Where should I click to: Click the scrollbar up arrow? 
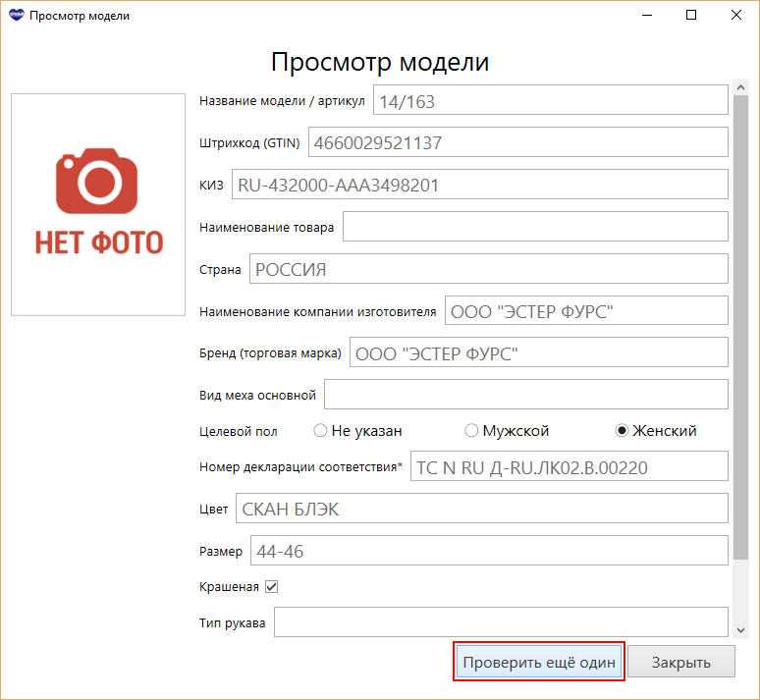(x=740, y=87)
